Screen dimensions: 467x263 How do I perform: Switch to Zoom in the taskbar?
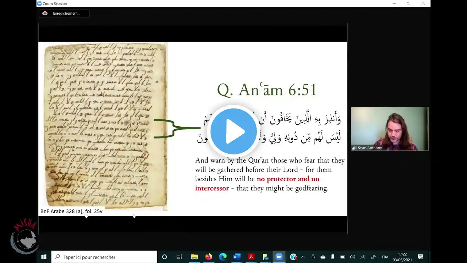[279, 257]
